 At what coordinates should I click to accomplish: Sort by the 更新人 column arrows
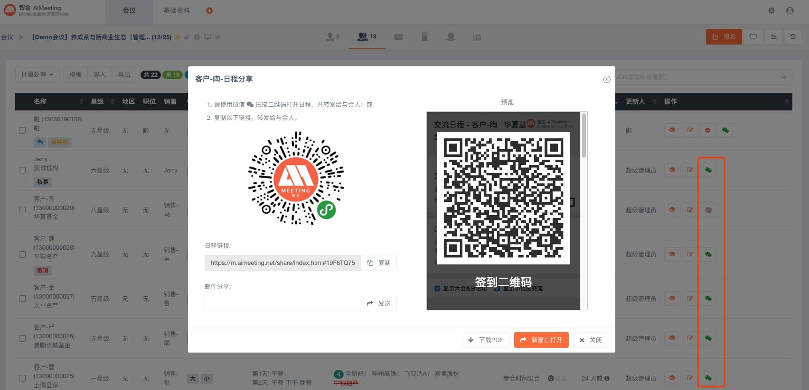(x=655, y=101)
